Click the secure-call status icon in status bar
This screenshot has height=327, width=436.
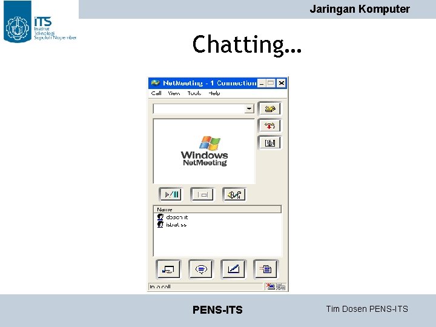click(270, 286)
